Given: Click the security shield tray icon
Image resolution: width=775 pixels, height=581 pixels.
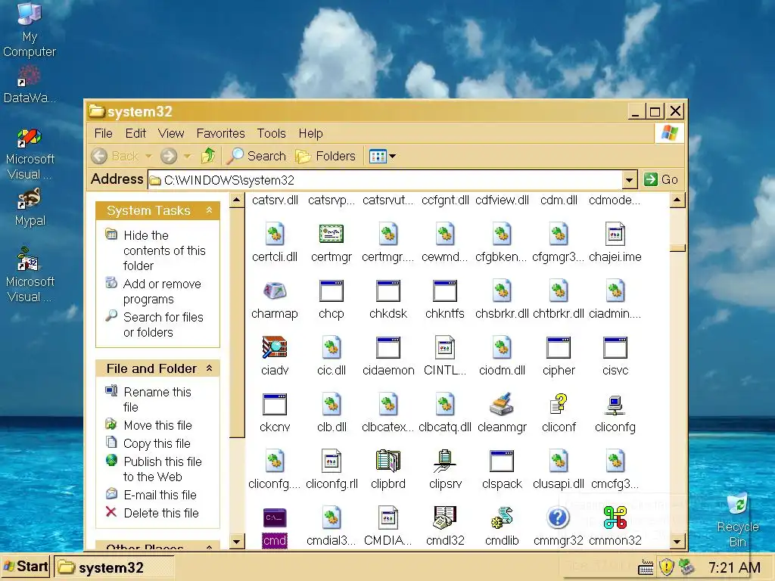Looking at the screenshot, I should pos(666,567).
